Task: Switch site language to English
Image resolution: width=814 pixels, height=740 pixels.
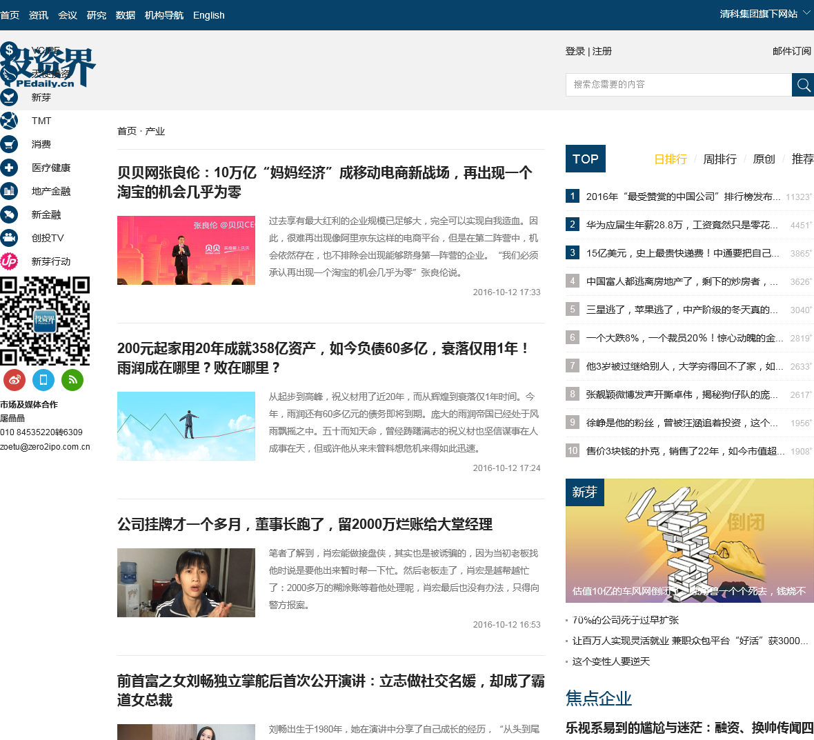Action: pyautogui.click(x=209, y=15)
